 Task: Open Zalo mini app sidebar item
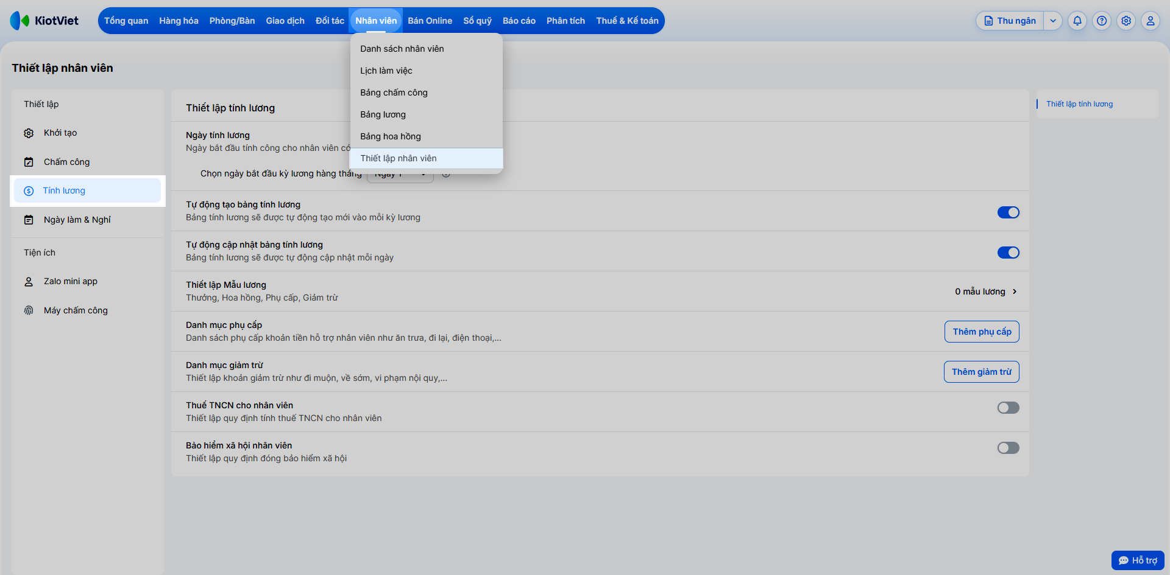tap(88, 282)
